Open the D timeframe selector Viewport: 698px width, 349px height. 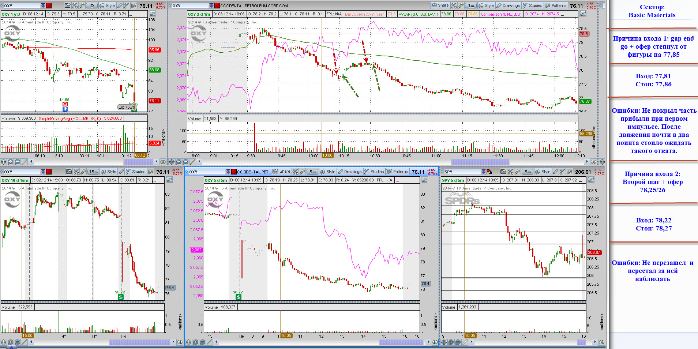(91, 5)
